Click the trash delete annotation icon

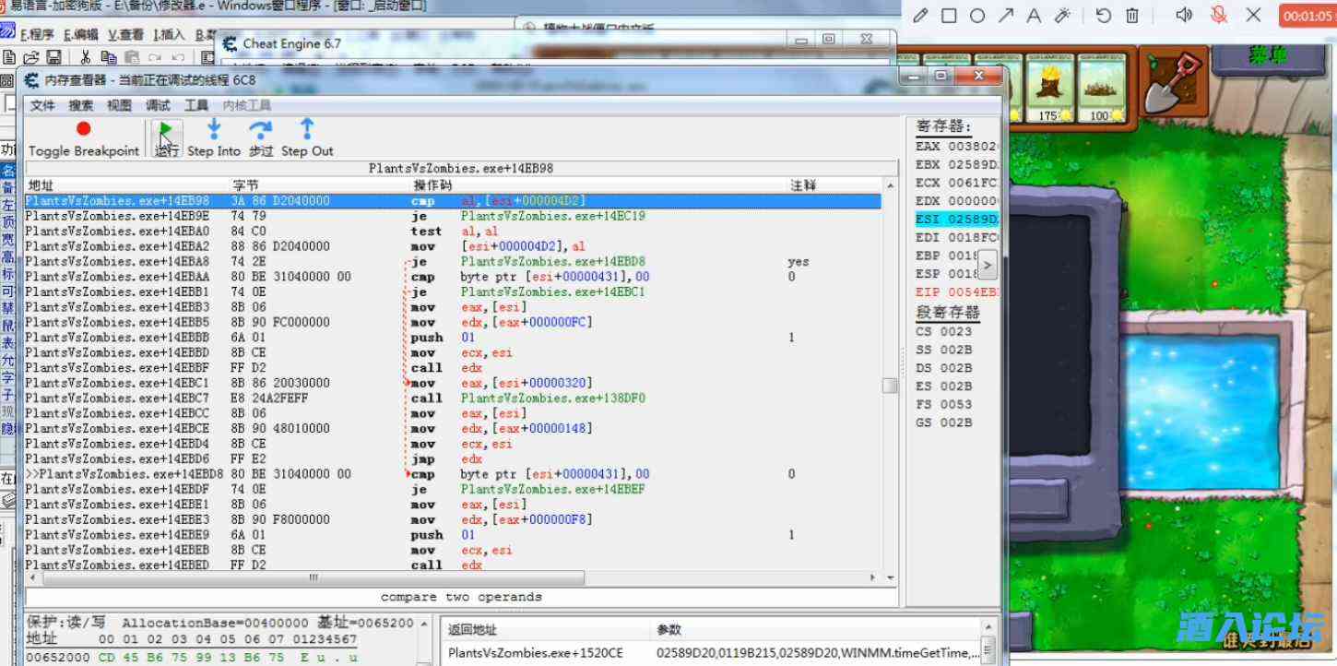point(1132,15)
